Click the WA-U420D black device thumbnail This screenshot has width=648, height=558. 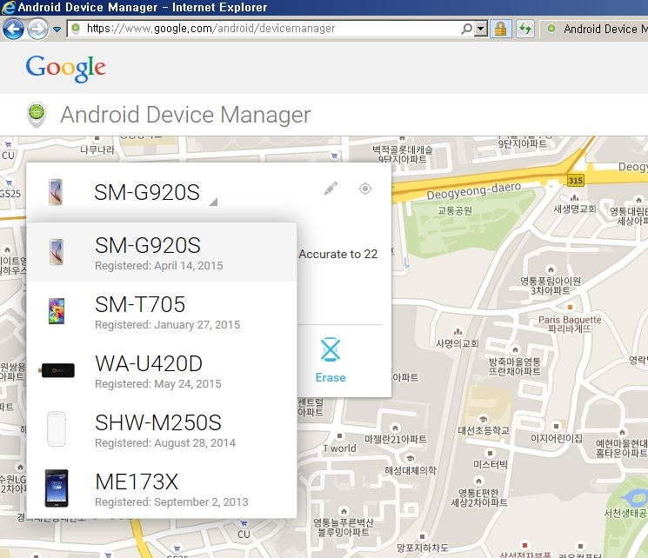point(57,370)
